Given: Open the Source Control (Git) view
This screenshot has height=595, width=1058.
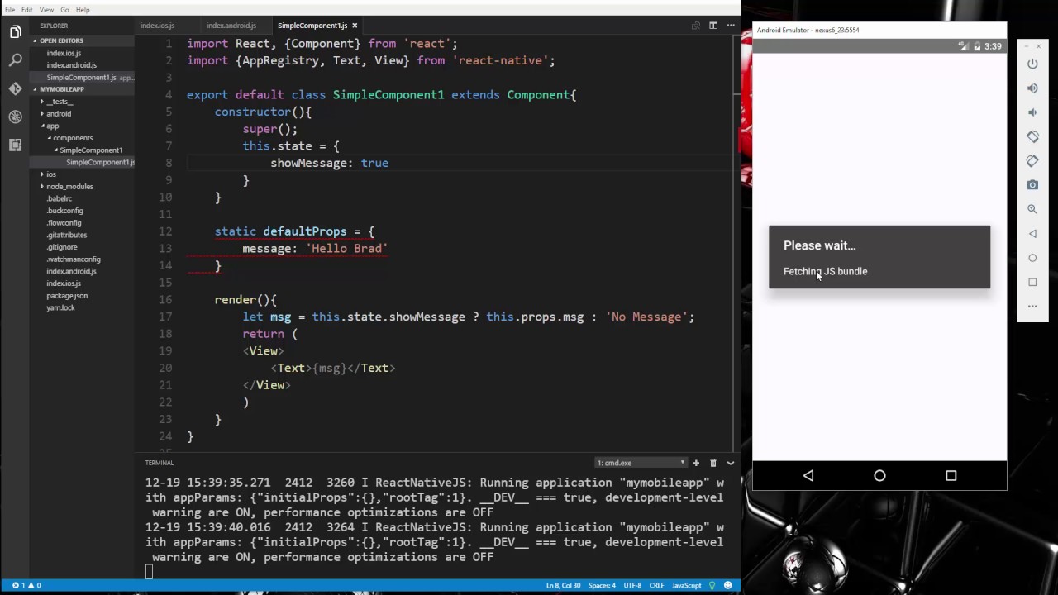Looking at the screenshot, I should 15,88.
